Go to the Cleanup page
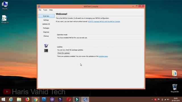This screenshot has height=102, width=182. (x=46, y=36)
